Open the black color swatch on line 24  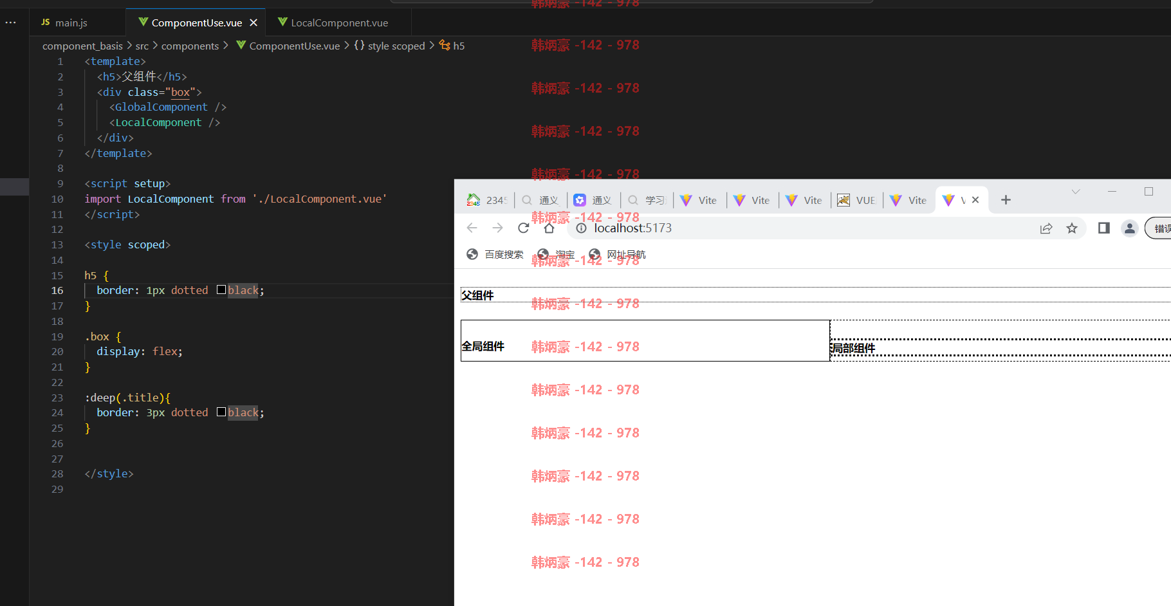221,412
